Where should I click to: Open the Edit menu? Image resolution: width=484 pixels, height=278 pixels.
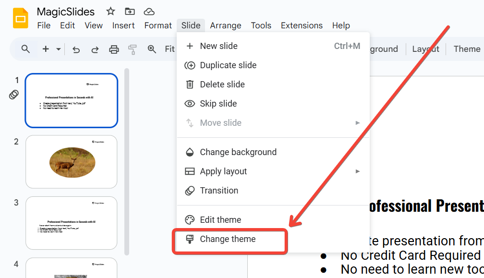[67, 25]
